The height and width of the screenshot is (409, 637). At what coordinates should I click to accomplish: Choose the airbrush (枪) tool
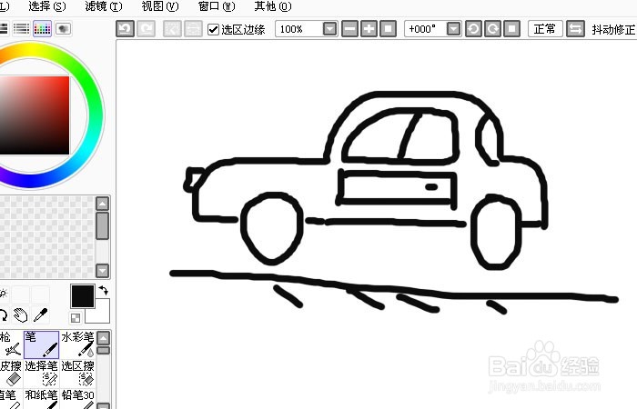11,344
